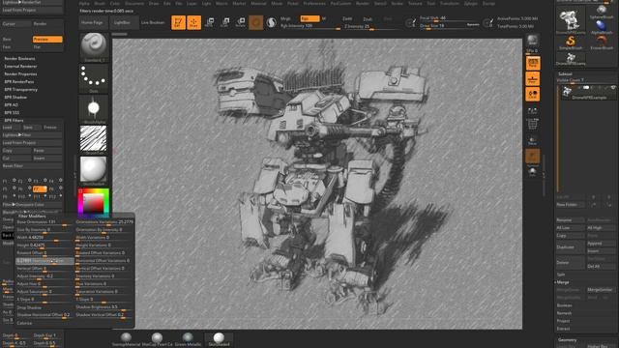The height and width of the screenshot is (348, 619).
Task: Toggle the Perspective view button
Action: (x=533, y=63)
